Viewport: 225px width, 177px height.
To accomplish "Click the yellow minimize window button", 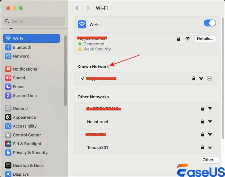I will [14, 8].
